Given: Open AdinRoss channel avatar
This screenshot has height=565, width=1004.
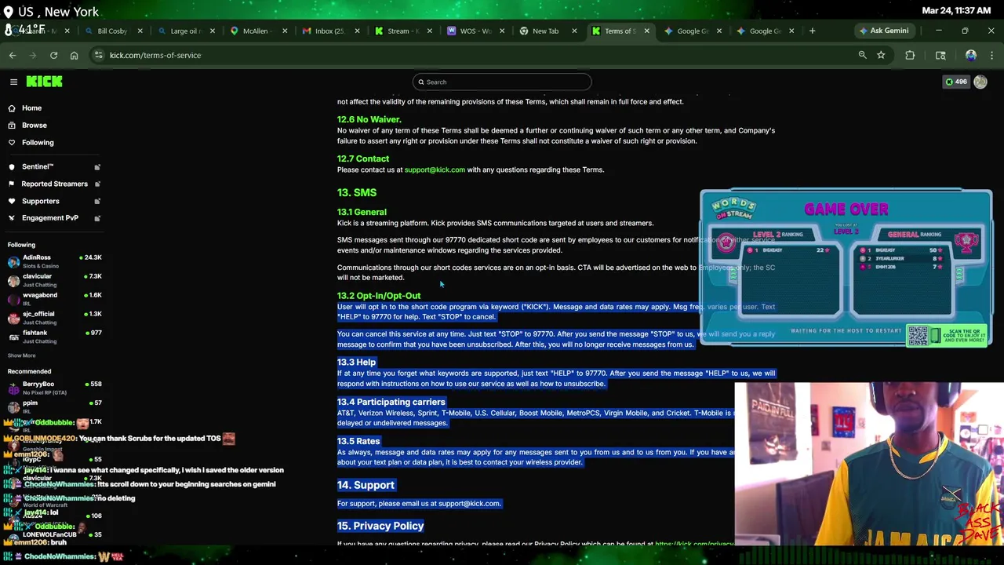Looking at the screenshot, I should click(x=13, y=261).
